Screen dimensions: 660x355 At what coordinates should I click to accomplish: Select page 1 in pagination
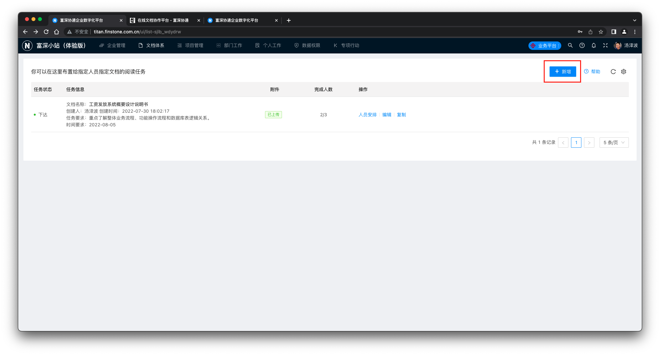pos(576,143)
